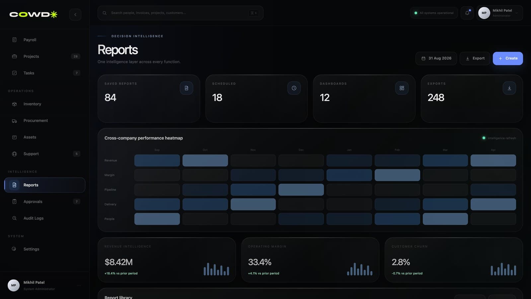Click the Payroll sidebar icon

point(14,40)
